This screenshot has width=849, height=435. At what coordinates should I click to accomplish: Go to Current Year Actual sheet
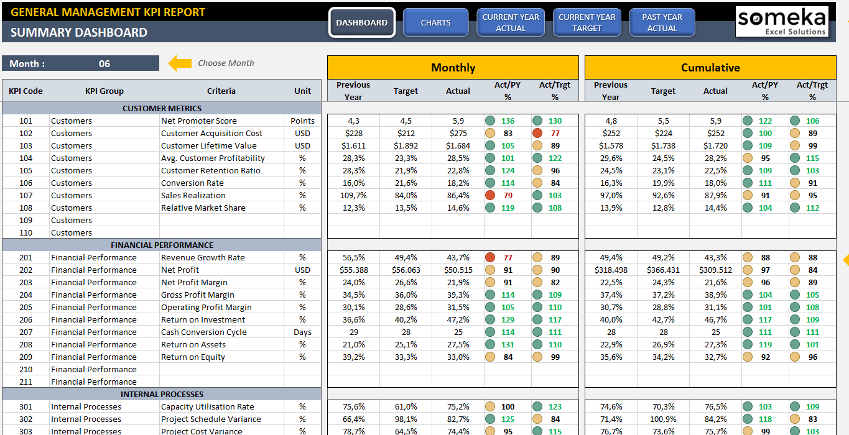pos(511,22)
